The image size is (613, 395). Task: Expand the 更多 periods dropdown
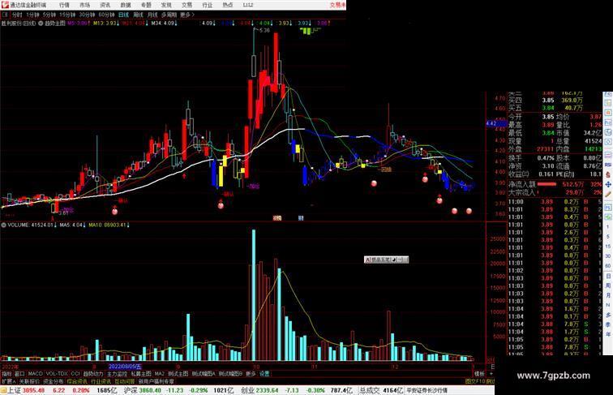(x=186, y=15)
